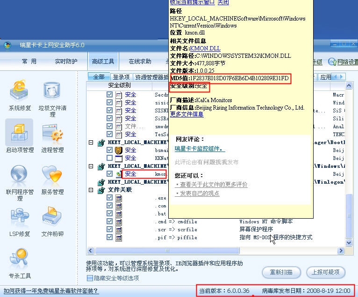The width and height of the screenshot is (358, 297).
Task: Collapse the 文件关联 tree group
Action: point(91,190)
